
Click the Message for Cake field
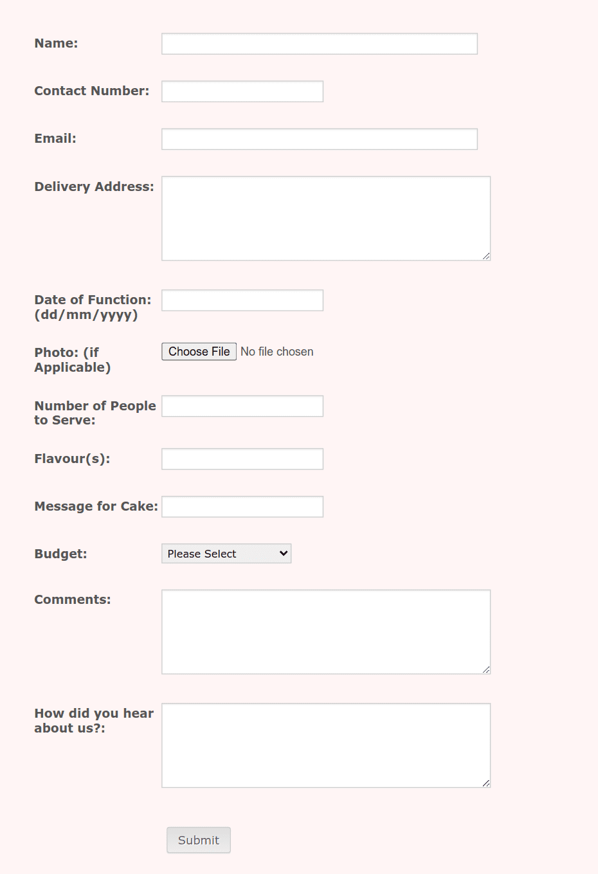point(242,506)
